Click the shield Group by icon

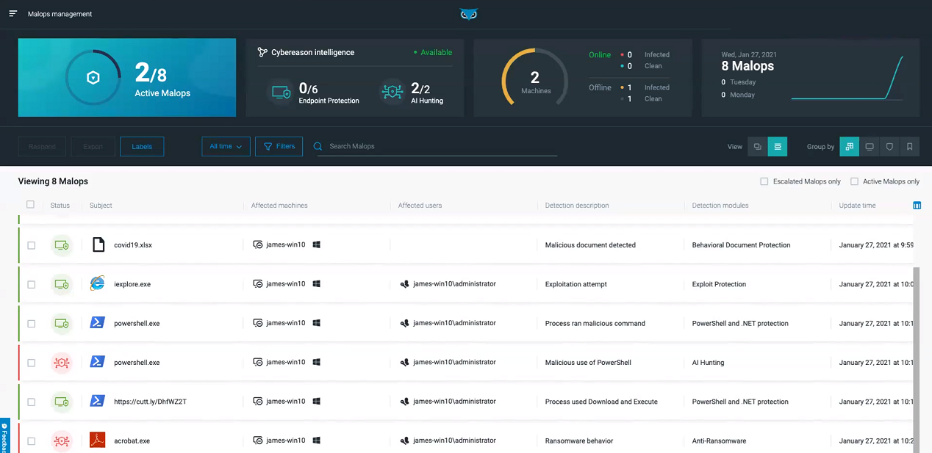[889, 146]
